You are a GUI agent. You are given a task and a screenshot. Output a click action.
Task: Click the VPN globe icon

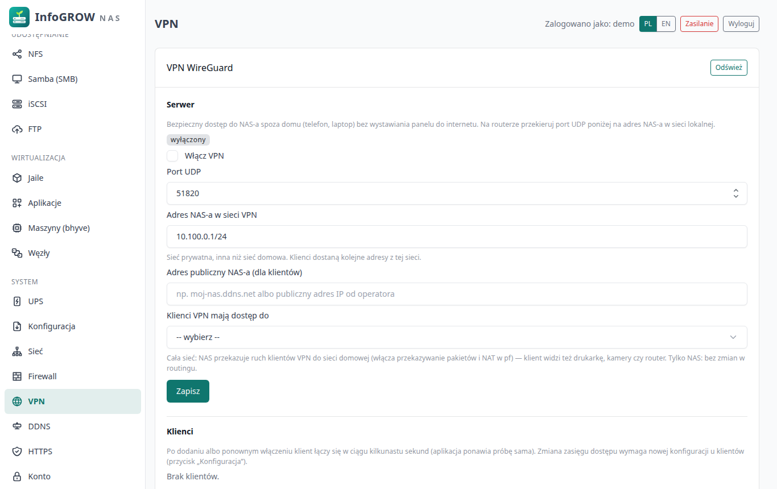17,401
